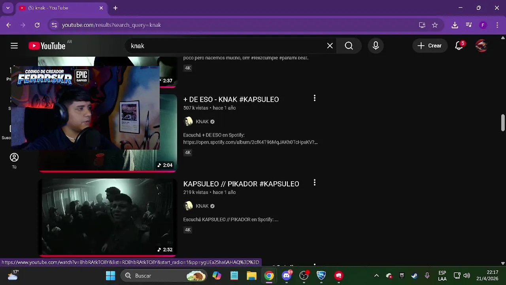The image size is (506, 285).
Task: Run search with the magnifier button
Action: click(x=349, y=46)
